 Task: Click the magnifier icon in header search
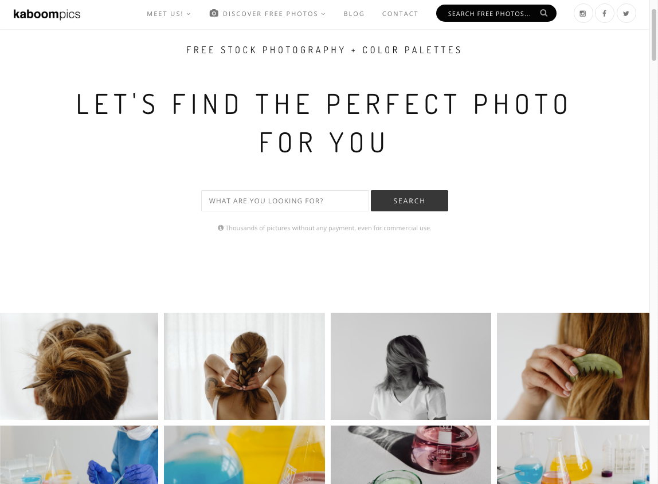pos(544,13)
